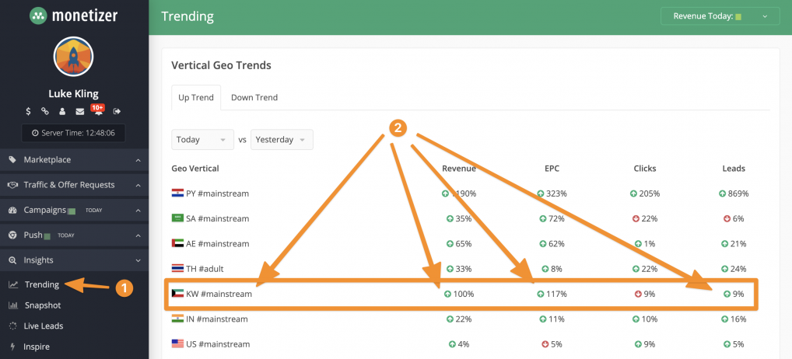Image resolution: width=792 pixels, height=359 pixels.
Task: Click the Push chrome icon
Action: pos(12,235)
